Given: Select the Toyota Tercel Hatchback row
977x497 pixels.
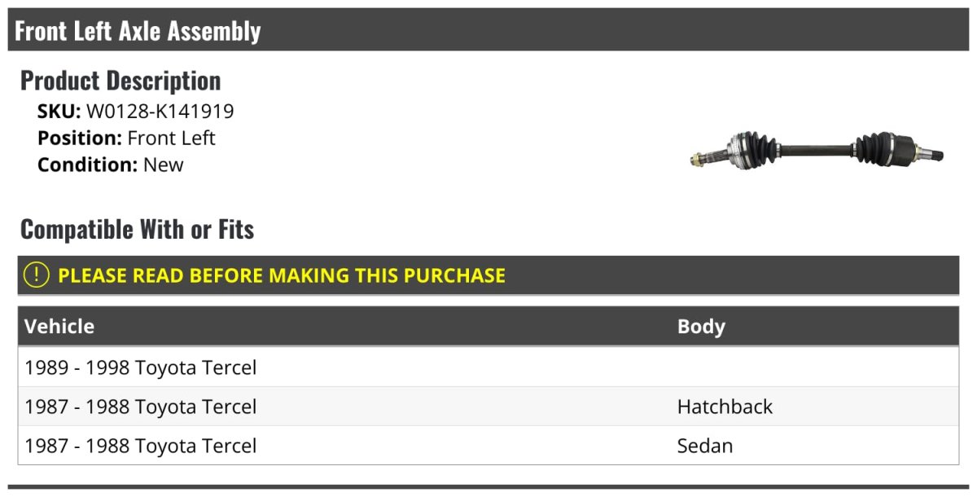Looking at the screenshot, I should pos(141,407).
